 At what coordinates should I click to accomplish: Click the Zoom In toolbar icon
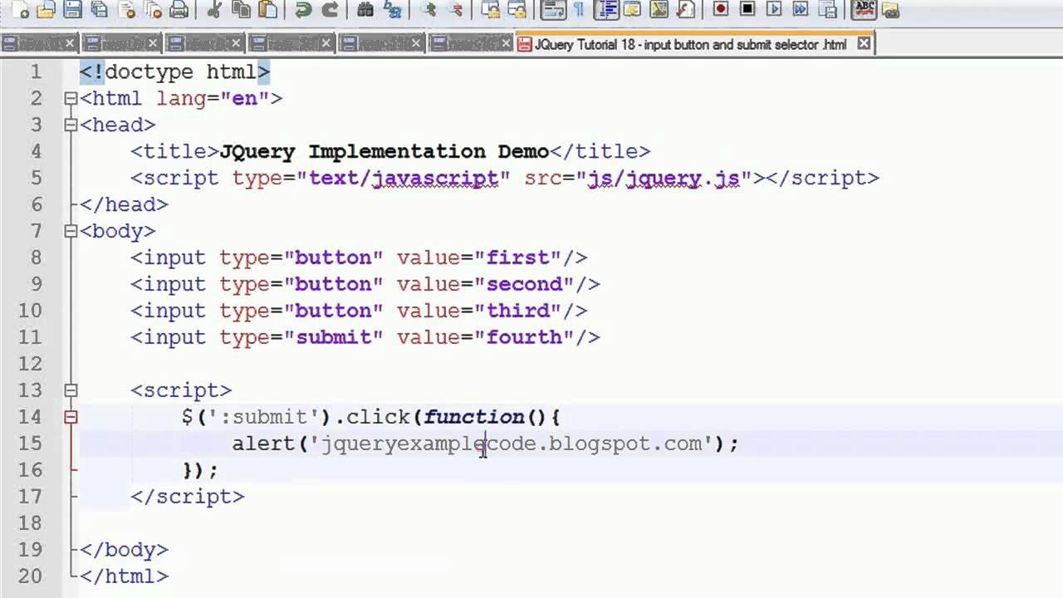[429, 9]
